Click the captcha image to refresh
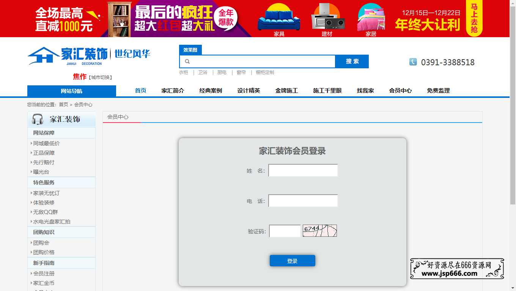 click(x=319, y=231)
